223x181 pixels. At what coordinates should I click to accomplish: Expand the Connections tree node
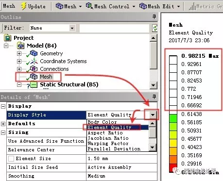pyautogui.click(x=19, y=69)
